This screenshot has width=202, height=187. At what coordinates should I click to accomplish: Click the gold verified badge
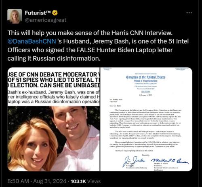tap(55, 13)
